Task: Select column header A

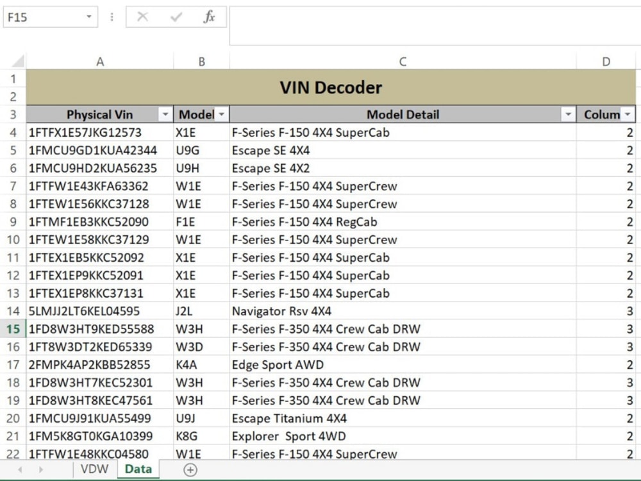Action: pyautogui.click(x=100, y=61)
